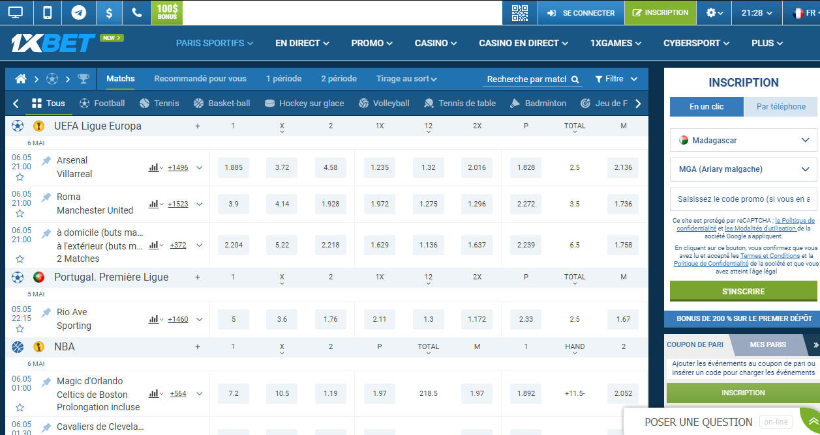
Task: Open the desktop application icon
Action: click(x=14, y=12)
